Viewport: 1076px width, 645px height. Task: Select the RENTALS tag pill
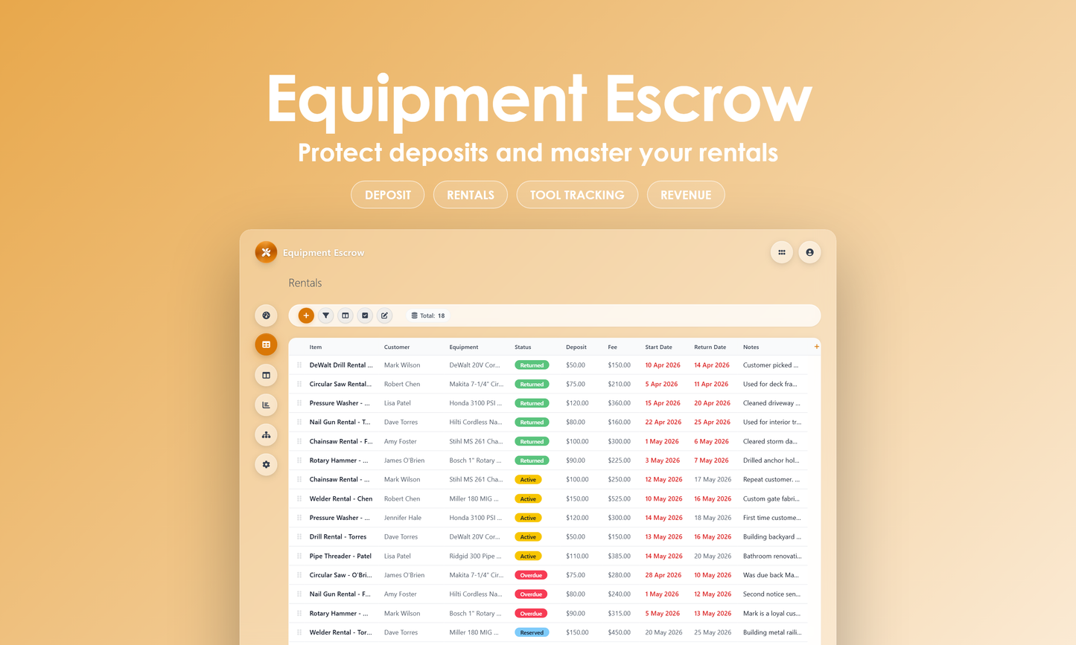pyautogui.click(x=471, y=195)
